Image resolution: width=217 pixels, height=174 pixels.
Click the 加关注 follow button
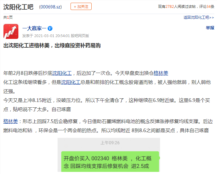(x=81, y=6)
